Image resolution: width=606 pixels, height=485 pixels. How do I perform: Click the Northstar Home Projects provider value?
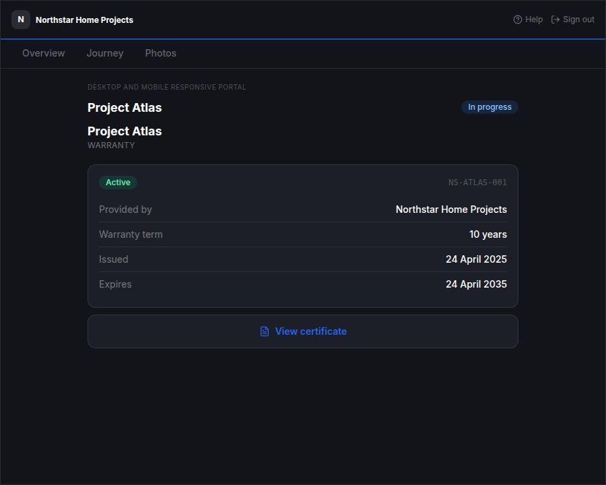tap(451, 209)
